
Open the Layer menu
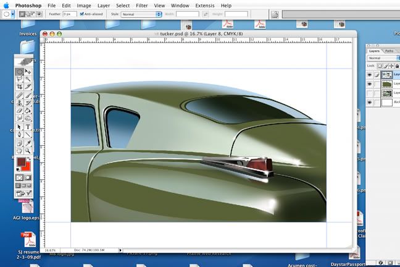point(104,6)
